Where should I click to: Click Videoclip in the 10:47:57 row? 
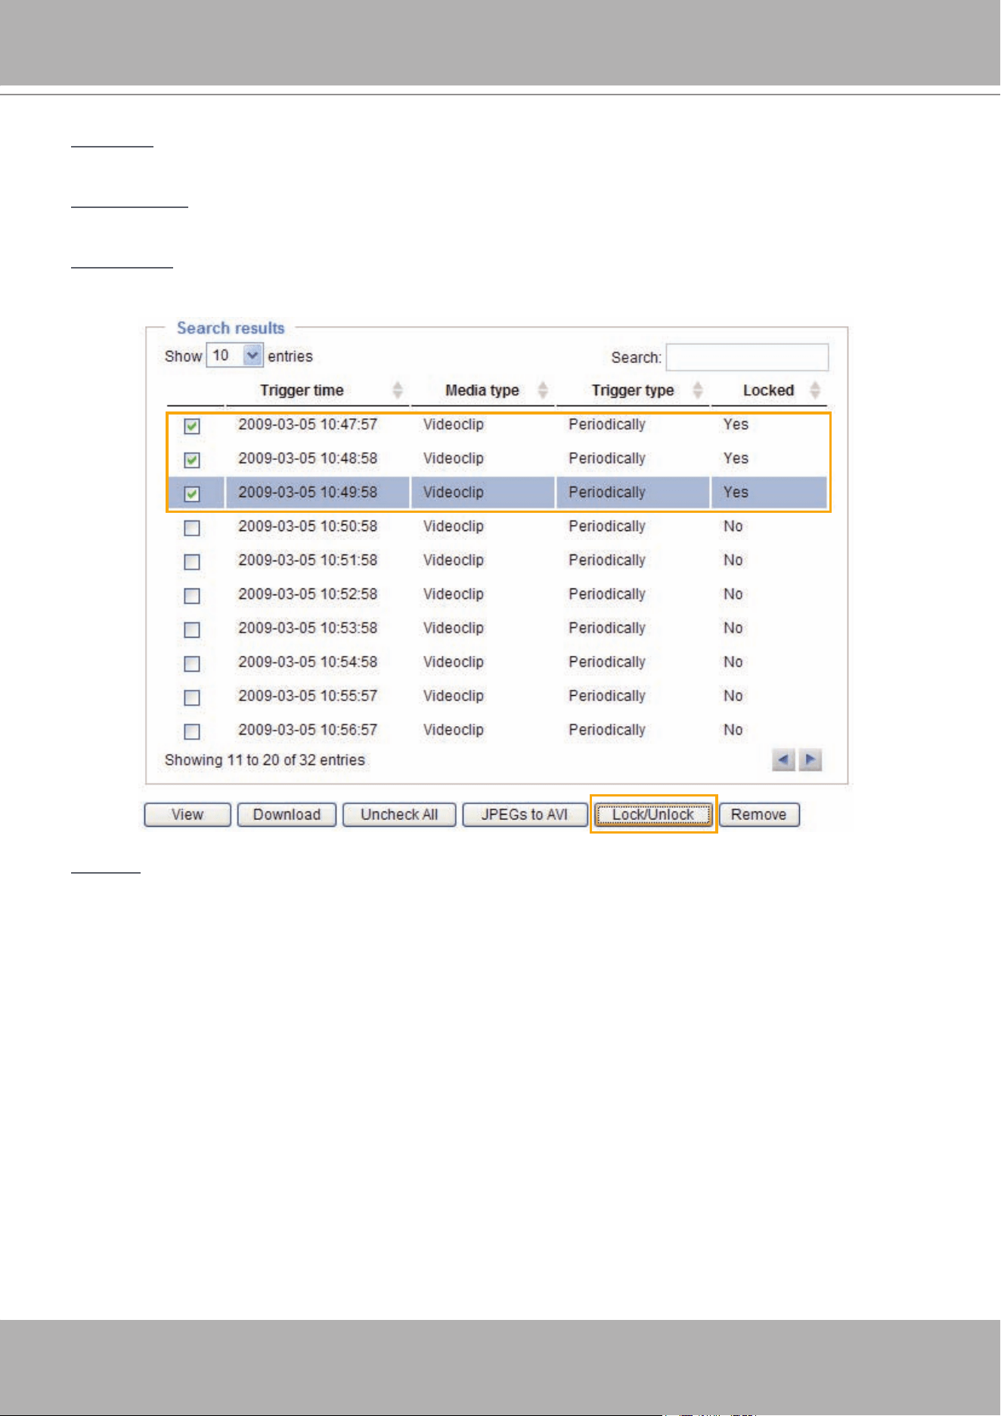pos(454,424)
